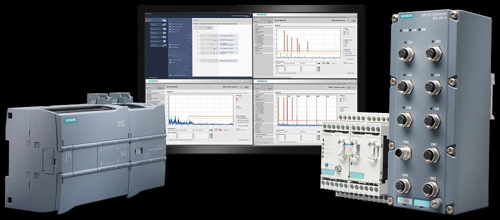Click the Spektren chart in RUN: Überwachen window
Screen dimensions: 500x220
click(x=201, y=109)
